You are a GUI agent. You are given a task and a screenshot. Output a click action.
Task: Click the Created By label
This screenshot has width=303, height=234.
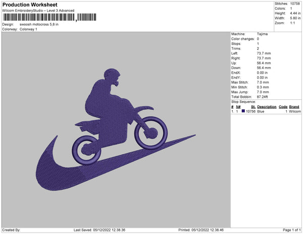(x=11, y=230)
